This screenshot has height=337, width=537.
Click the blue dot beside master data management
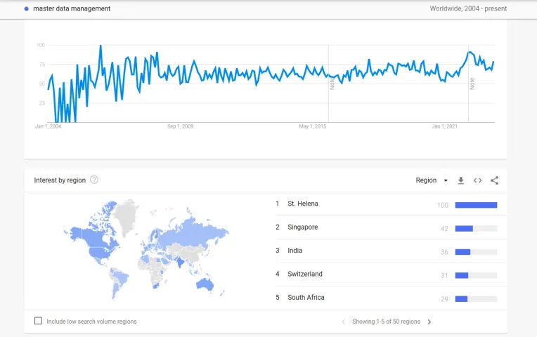(27, 9)
